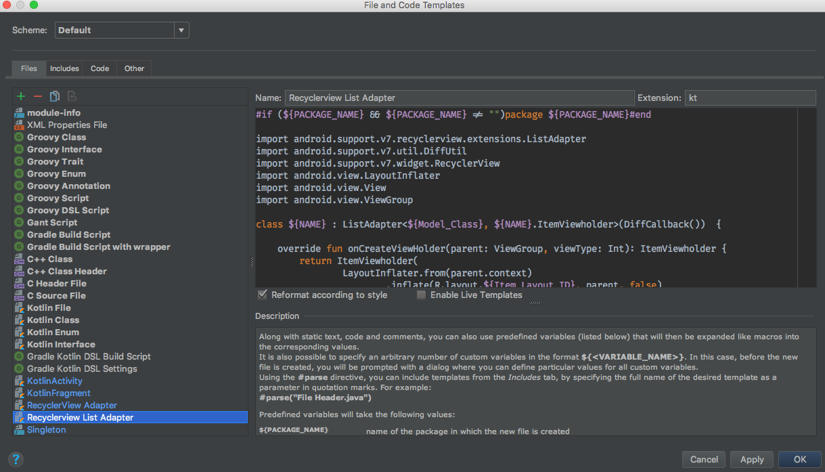Enable Live Templates option
The image size is (825, 472).
pyautogui.click(x=421, y=295)
